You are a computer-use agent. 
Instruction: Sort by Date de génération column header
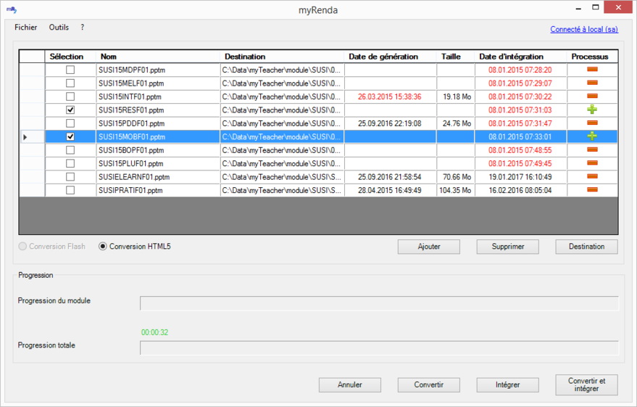point(383,57)
